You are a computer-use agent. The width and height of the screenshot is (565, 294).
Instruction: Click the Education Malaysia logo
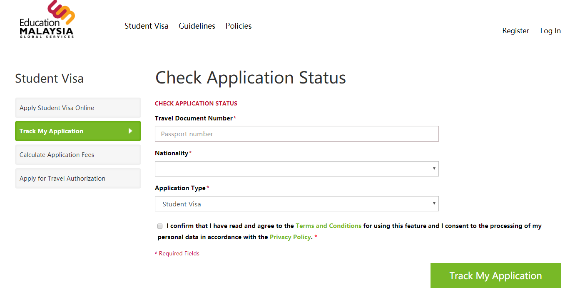[x=47, y=20]
